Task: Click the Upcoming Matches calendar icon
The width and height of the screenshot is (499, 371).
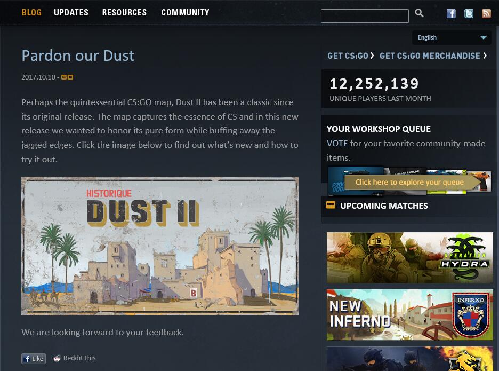Action: tap(331, 205)
